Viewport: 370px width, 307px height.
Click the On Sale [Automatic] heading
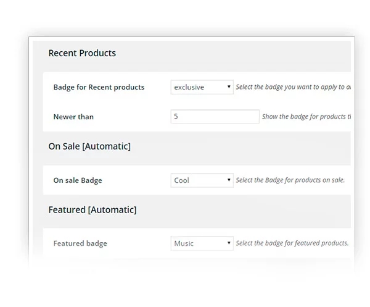(x=89, y=146)
